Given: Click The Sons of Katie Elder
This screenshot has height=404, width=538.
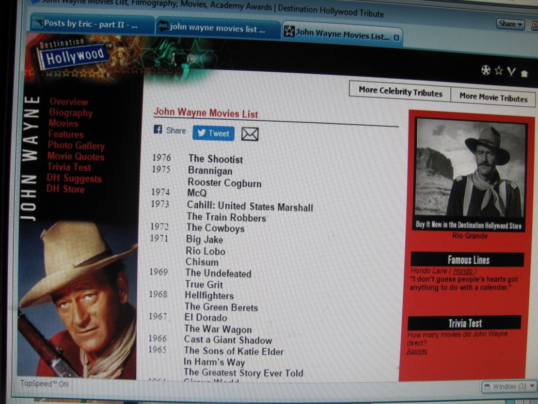Looking at the screenshot, I should [x=234, y=351].
